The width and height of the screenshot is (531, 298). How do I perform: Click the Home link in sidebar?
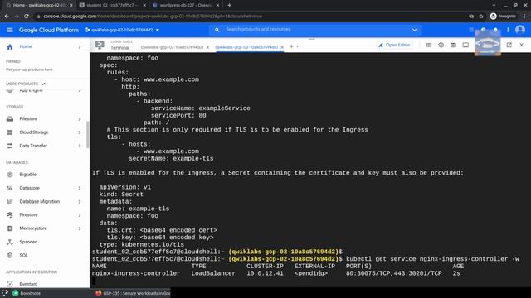point(26,46)
